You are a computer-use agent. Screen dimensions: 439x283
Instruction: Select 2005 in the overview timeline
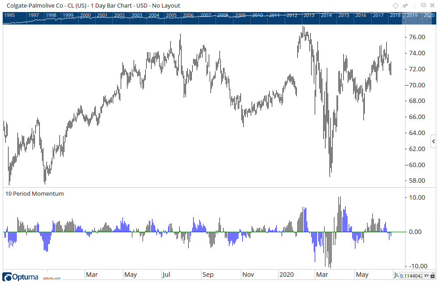coord(171,15)
